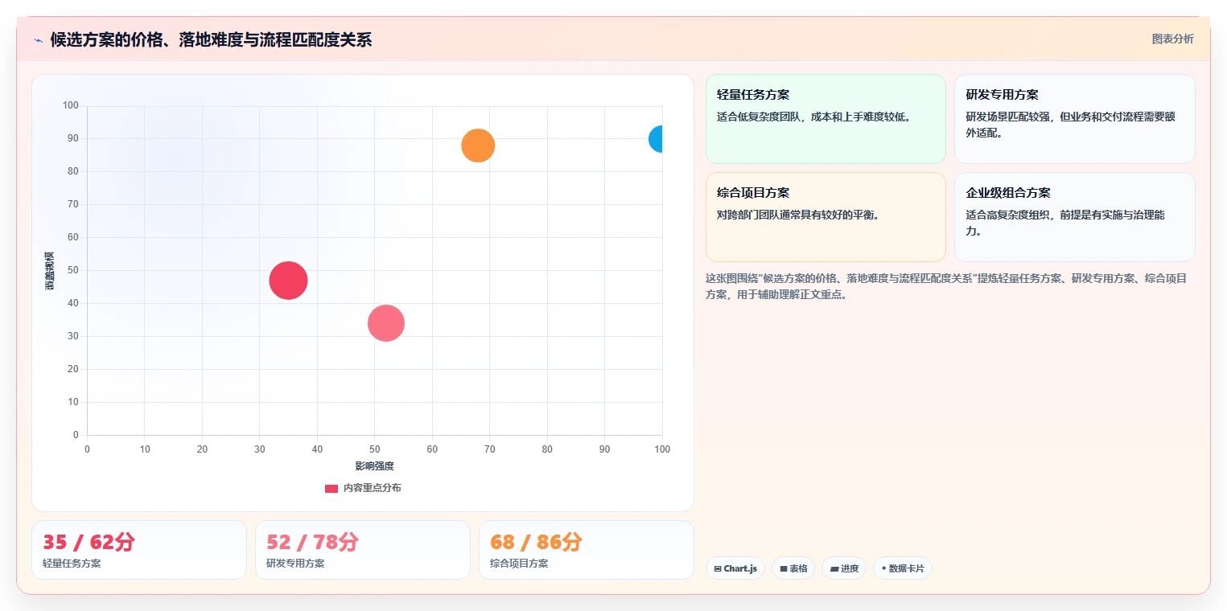Click the chart title 候选方案的价格、落地难度与流程匹配度关系
This screenshot has height=611, width=1227.
coord(211,40)
